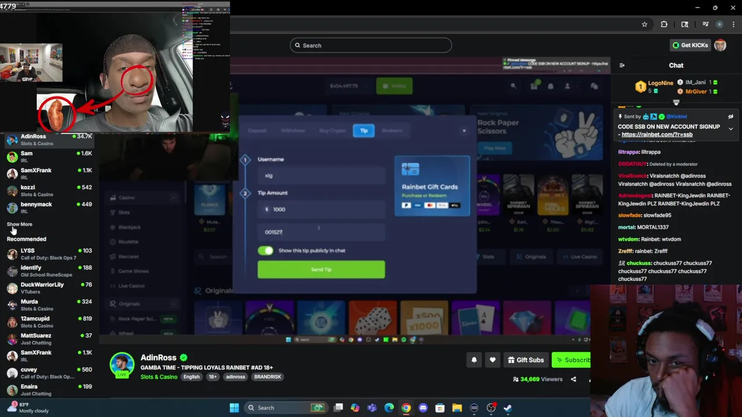The width and height of the screenshot is (742, 417).
Task: Click the 18+ stream tag
Action: coord(213,377)
